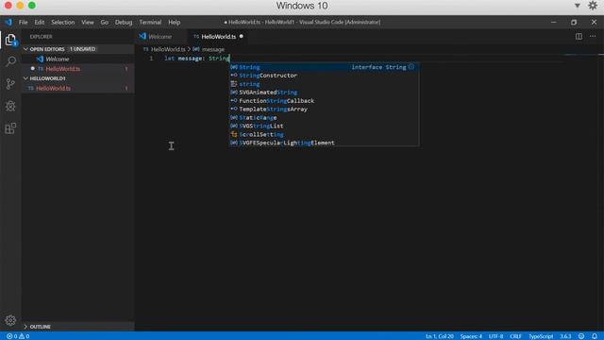Screen dimensions: 604x340
Task: Choose ScrollSetting suggestion
Action: (x=324, y=134)
